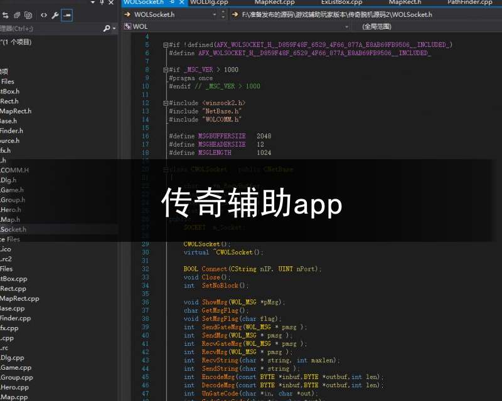Open the WOLSocket.h file dropdown arrow

215,14
